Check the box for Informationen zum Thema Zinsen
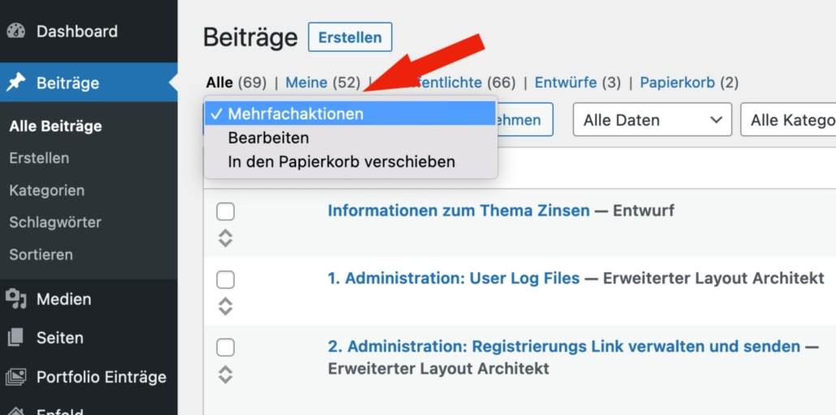836x415 pixels. pos(226,212)
